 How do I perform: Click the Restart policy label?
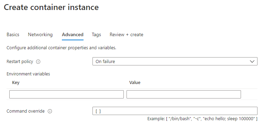tap(20, 62)
